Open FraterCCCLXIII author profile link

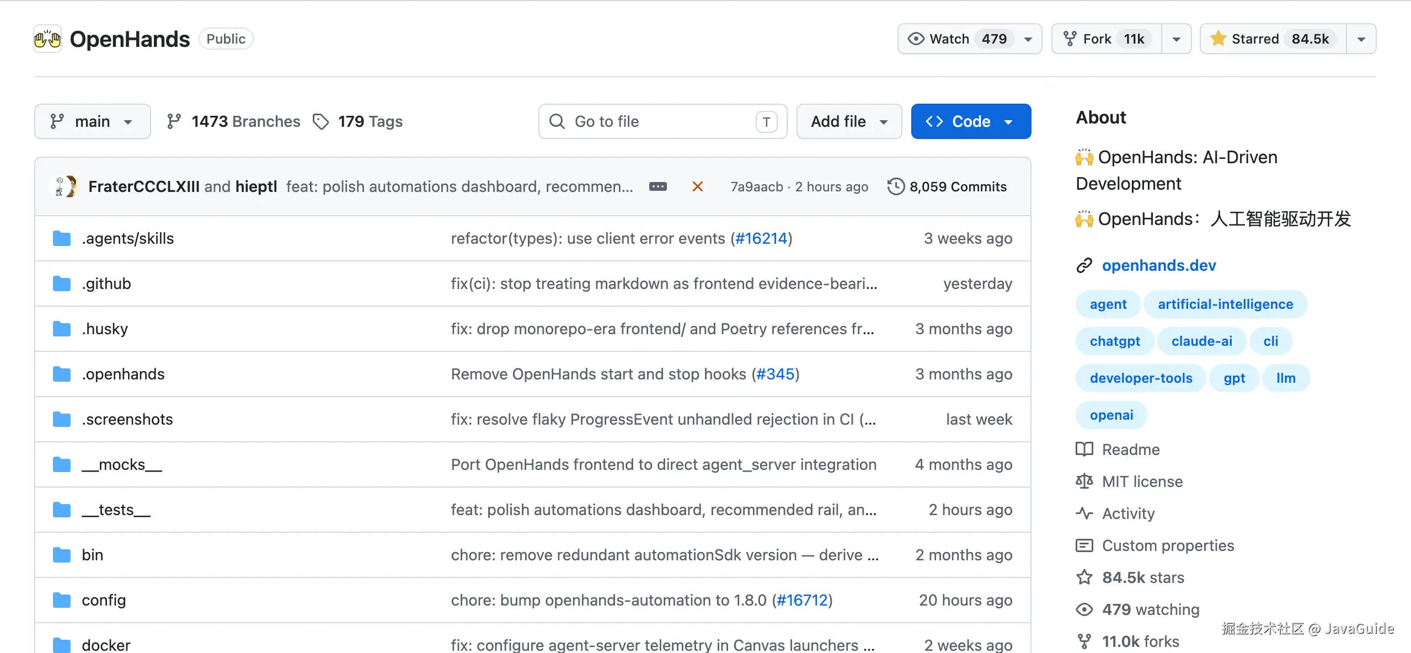pos(144,187)
